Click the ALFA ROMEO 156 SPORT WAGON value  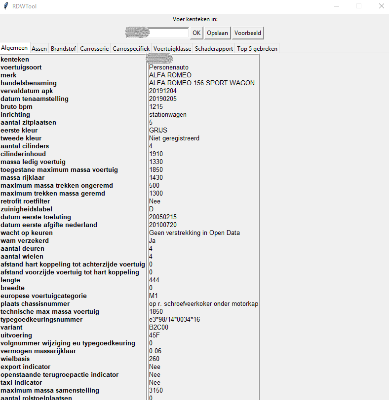pyautogui.click(x=201, y=83)
